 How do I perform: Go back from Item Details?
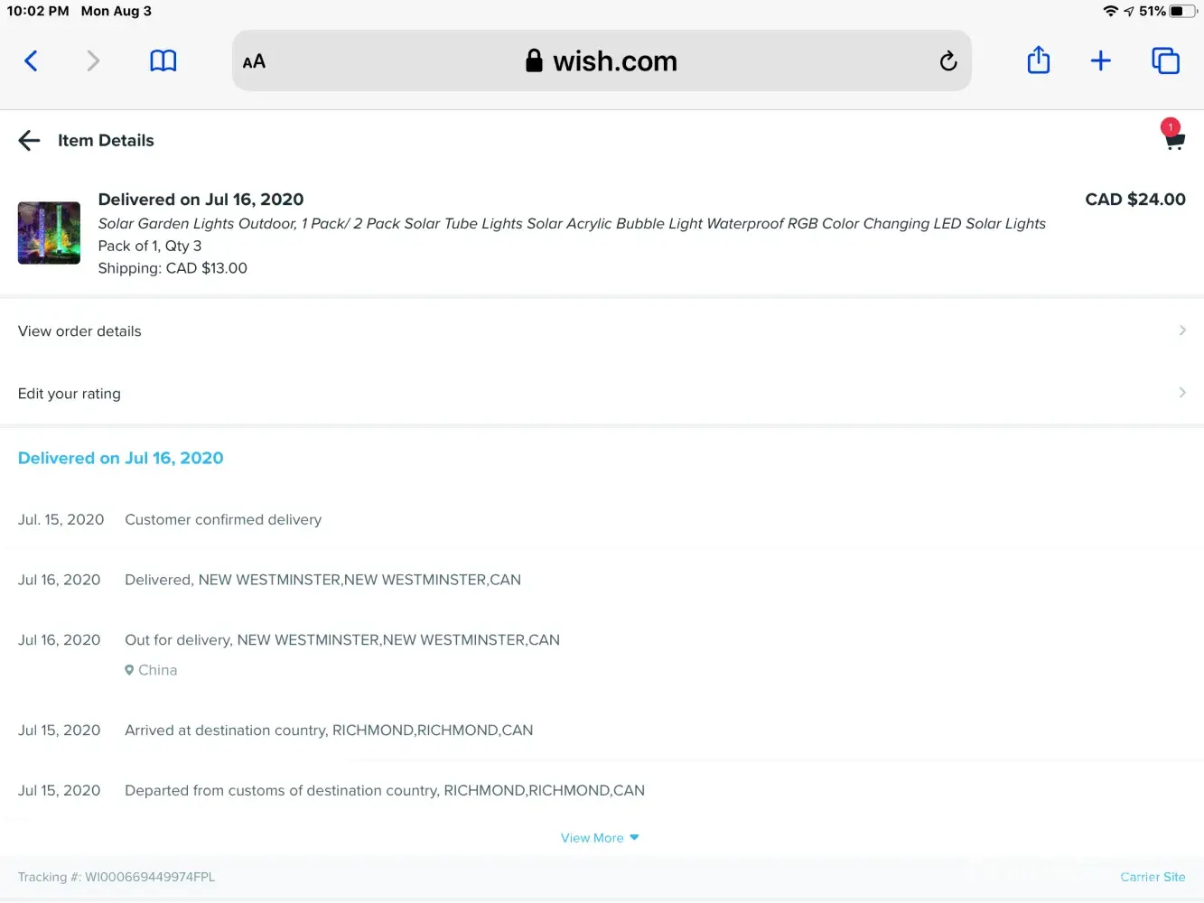(30, 141)
